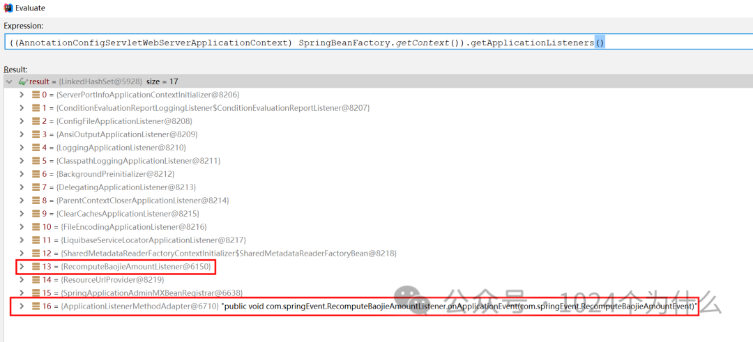Click the field icon of entry 14
Screen dimensions: 753x342
(x=36, y=279)
